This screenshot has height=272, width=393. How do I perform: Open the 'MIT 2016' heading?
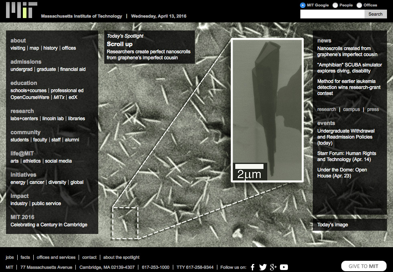(22, 217)
